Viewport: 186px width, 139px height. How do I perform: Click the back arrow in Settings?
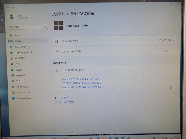(8, 8)
